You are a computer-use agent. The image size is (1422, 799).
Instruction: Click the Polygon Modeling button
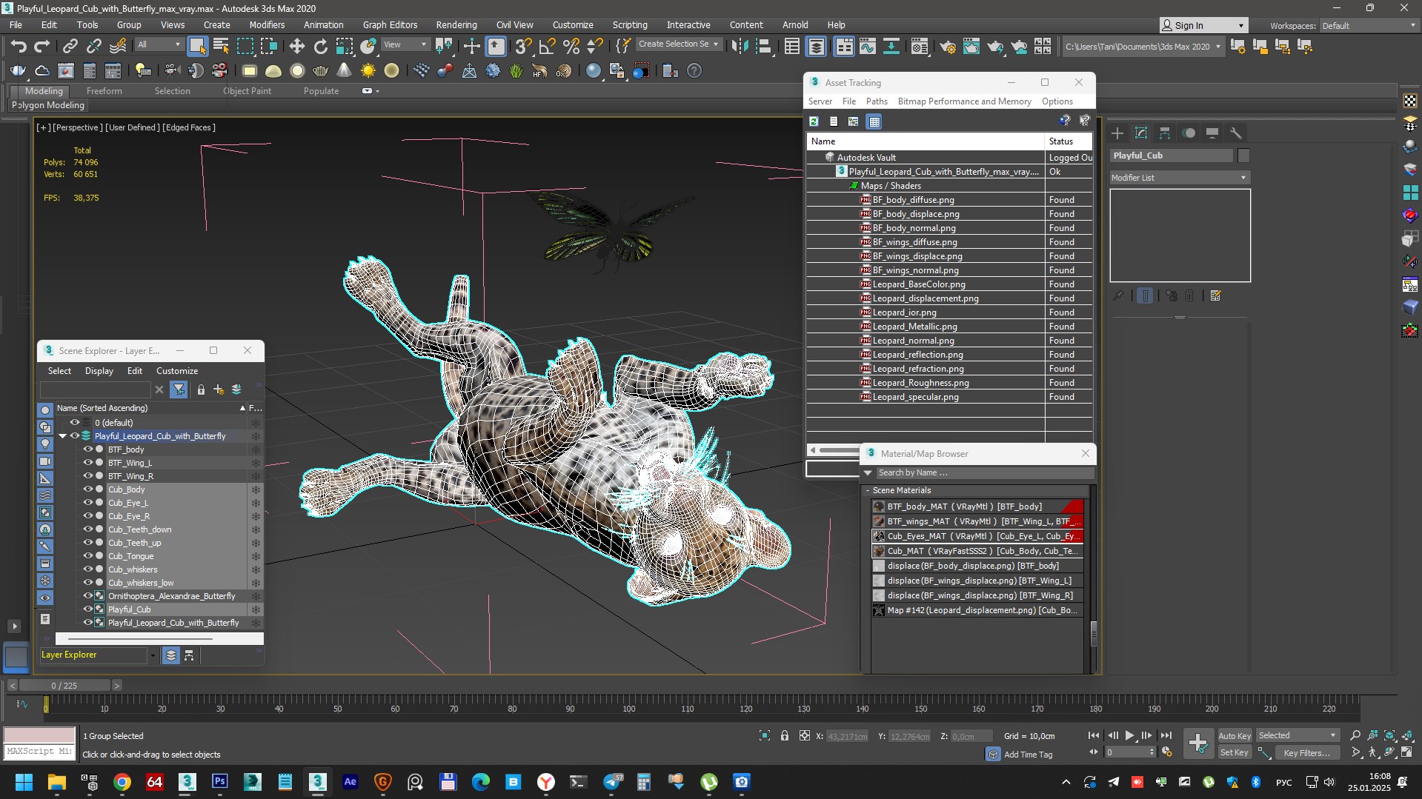[x=48, y=105]
